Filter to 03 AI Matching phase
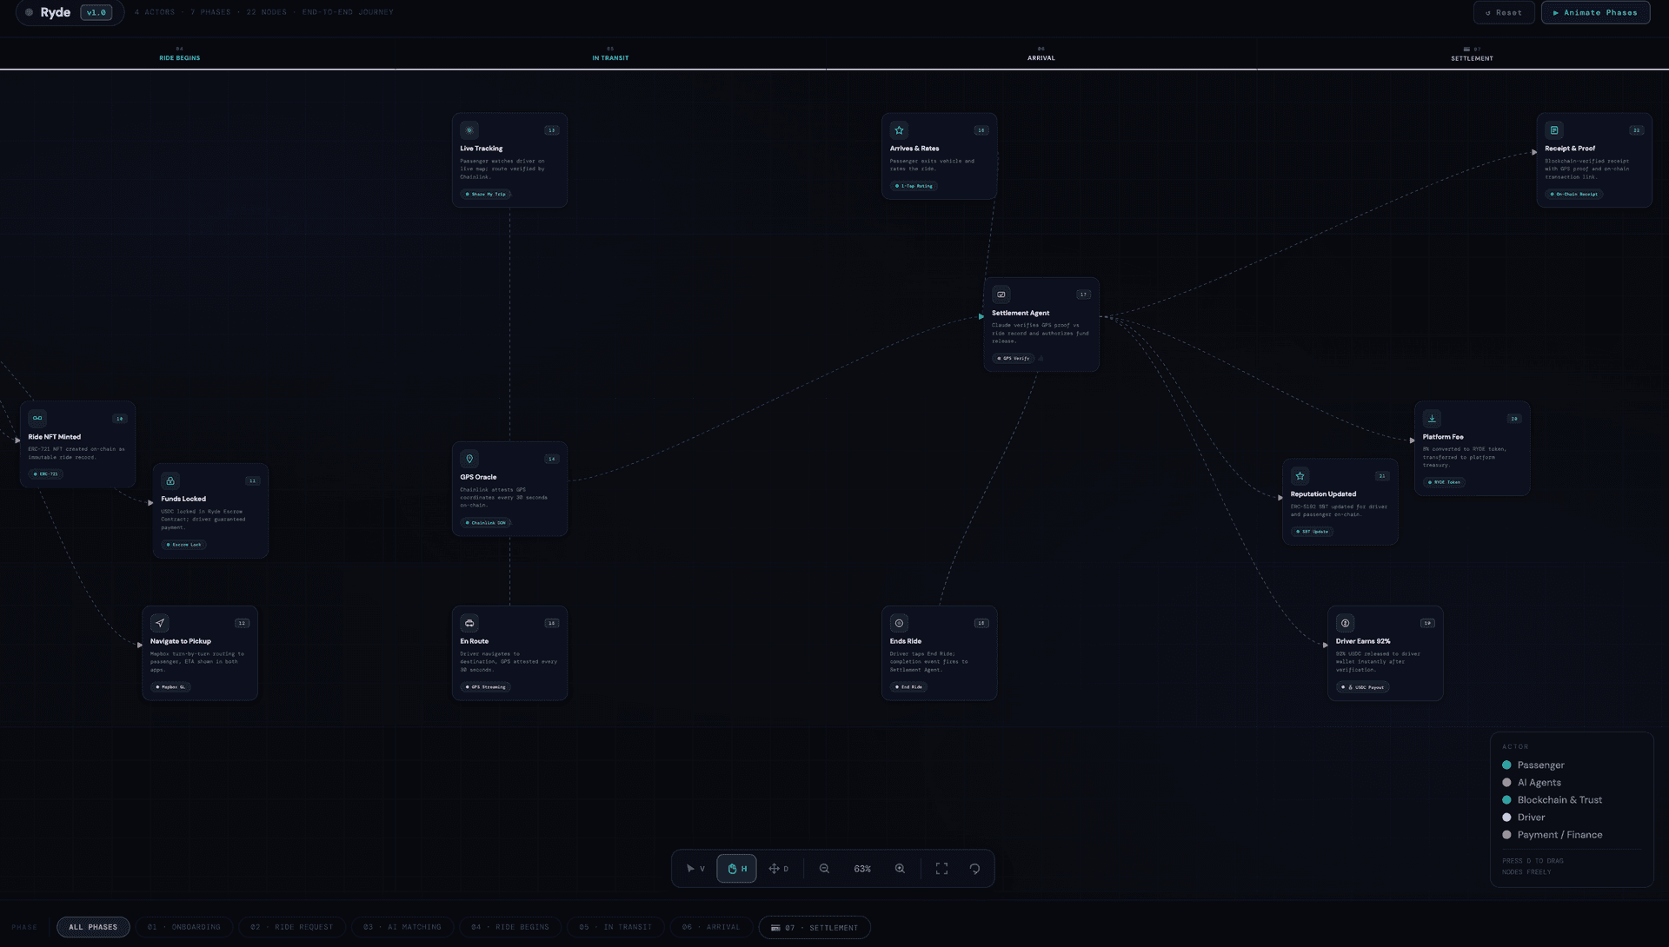This screenshot has height=947, width=1669. (402, 927)
